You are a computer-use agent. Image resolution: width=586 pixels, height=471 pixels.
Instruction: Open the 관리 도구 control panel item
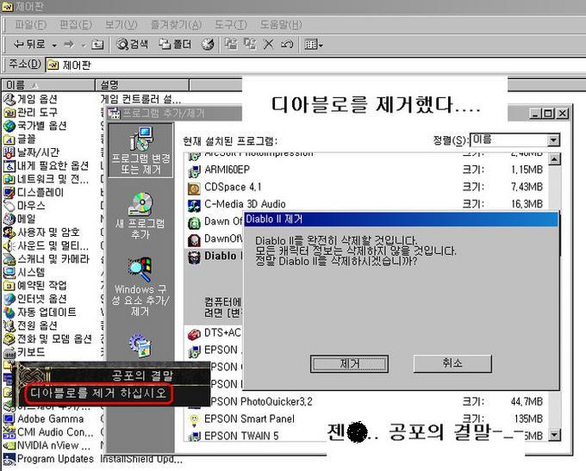click(30, 112)
